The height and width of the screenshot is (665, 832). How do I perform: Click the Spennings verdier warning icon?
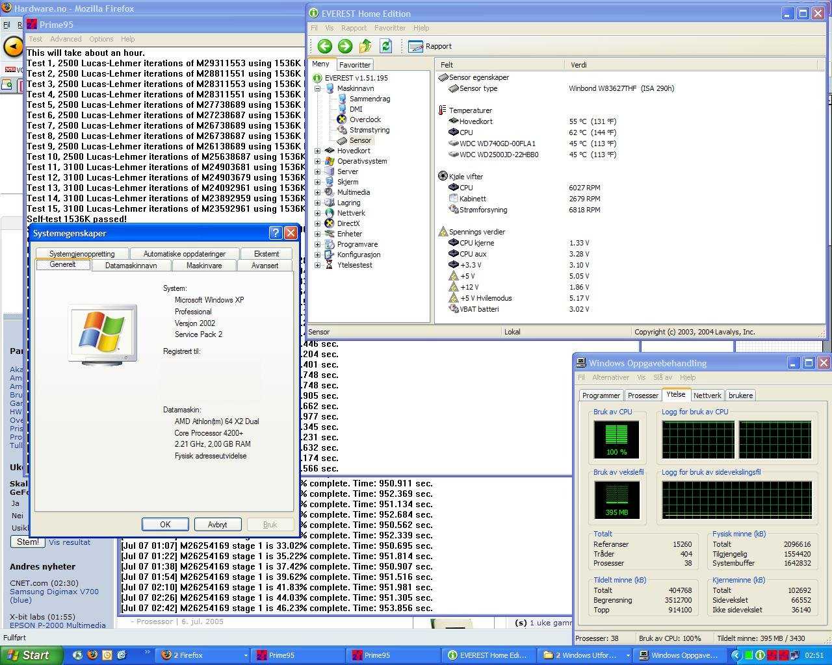pos(443,232)
